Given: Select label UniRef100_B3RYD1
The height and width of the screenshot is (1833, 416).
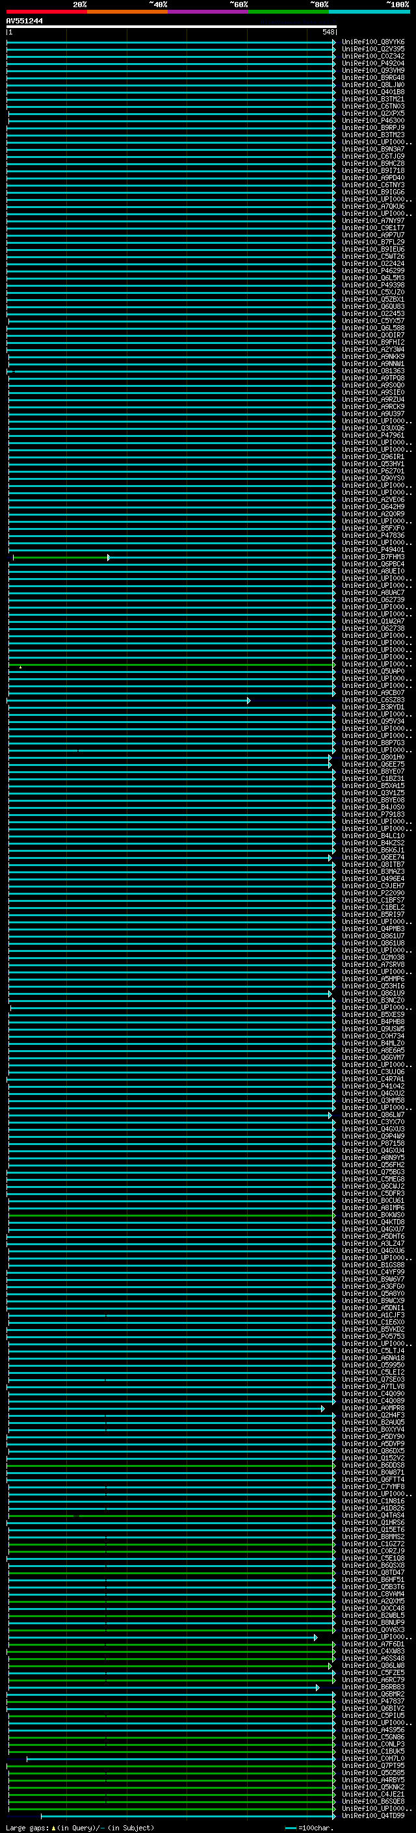Looking at the screenshot, I should pyautogui.click(x=373, y=707).
